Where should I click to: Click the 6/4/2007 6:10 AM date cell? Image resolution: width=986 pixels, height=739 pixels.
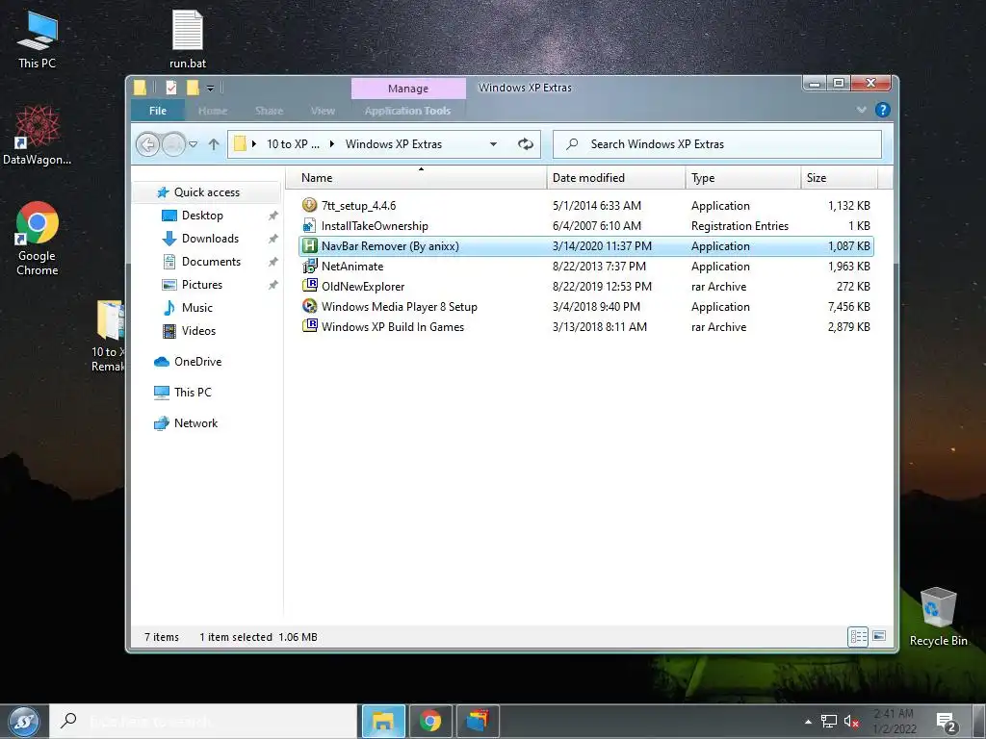[x=597, y=226]
